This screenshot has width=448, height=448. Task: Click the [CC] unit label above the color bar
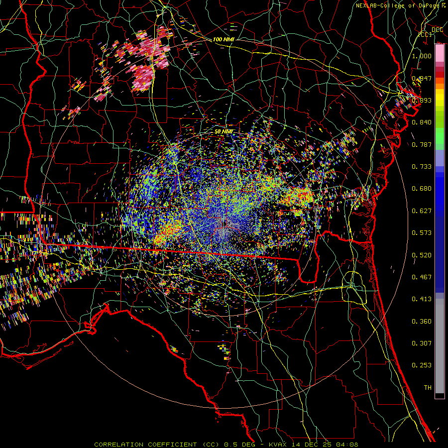425,34
